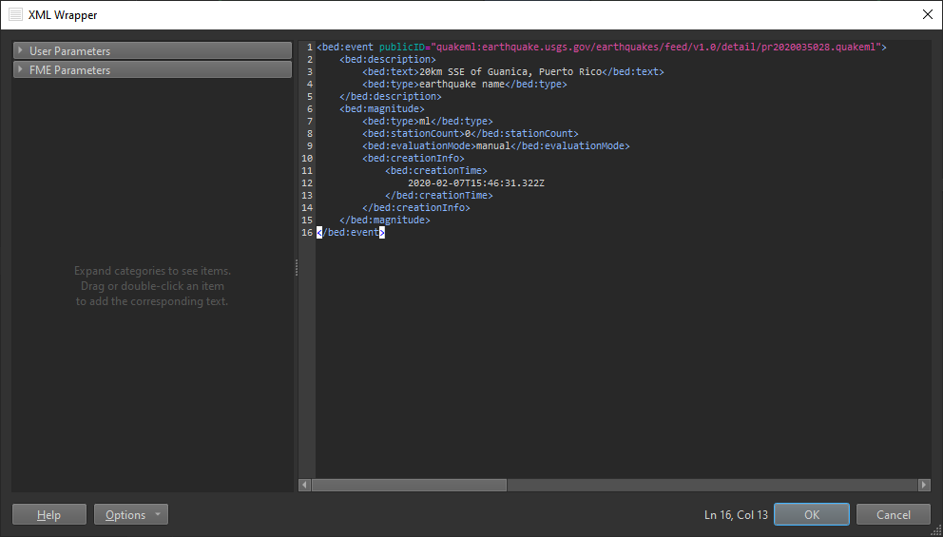This screenshot has height=537, width=943.
Task: Click the Help button
Action: click(49, 515)
